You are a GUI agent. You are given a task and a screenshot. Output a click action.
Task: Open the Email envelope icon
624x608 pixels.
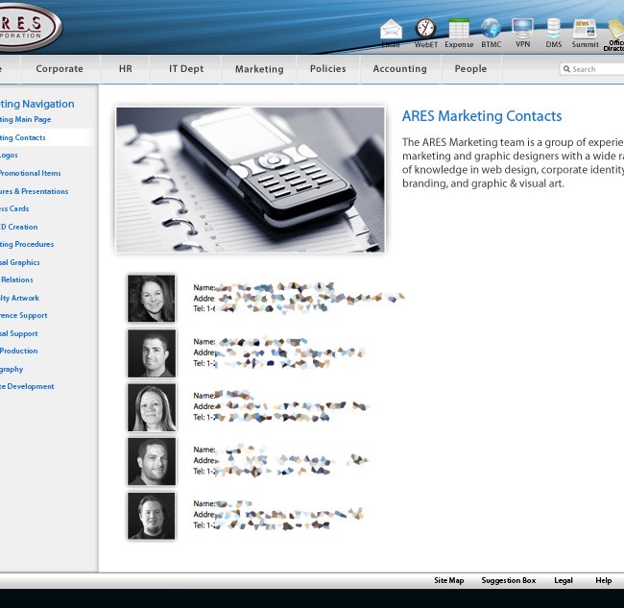point(391,30)
